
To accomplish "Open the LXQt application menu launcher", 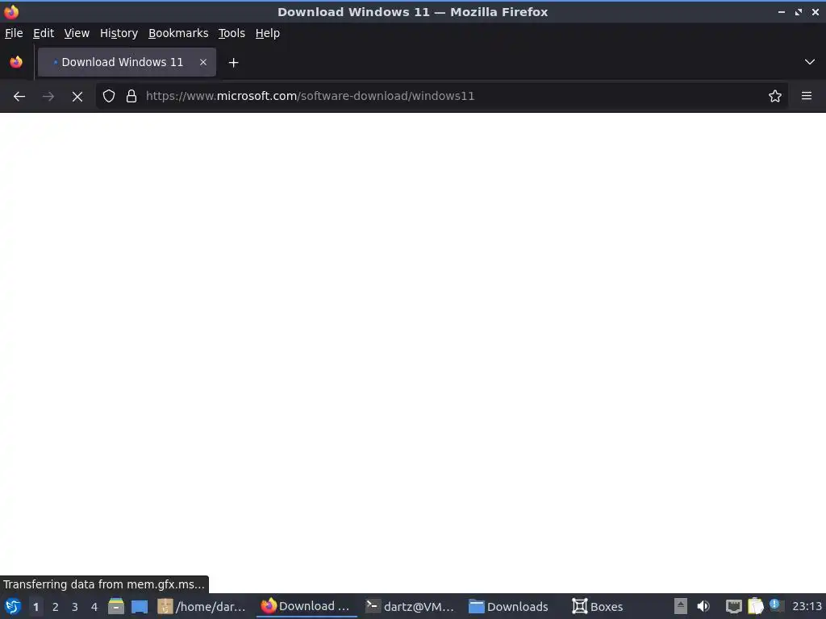I will point(13,606).
